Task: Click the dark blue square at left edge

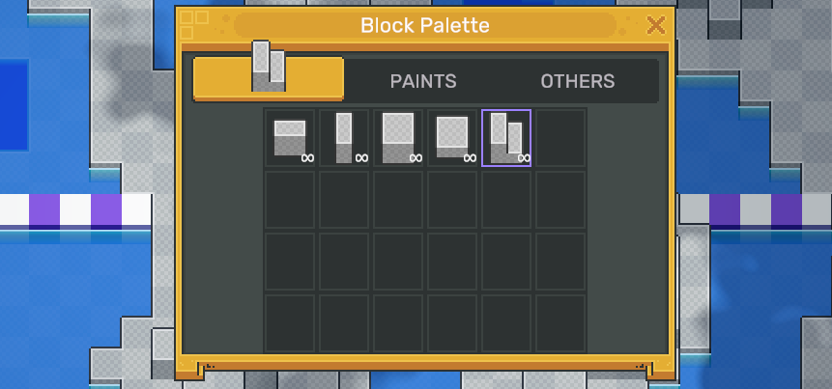Action: coord(13,104)
